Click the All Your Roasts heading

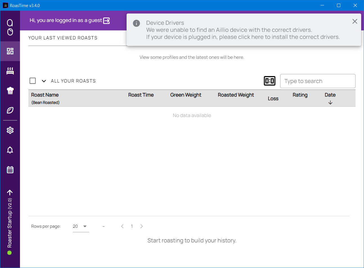click(73, 81)
